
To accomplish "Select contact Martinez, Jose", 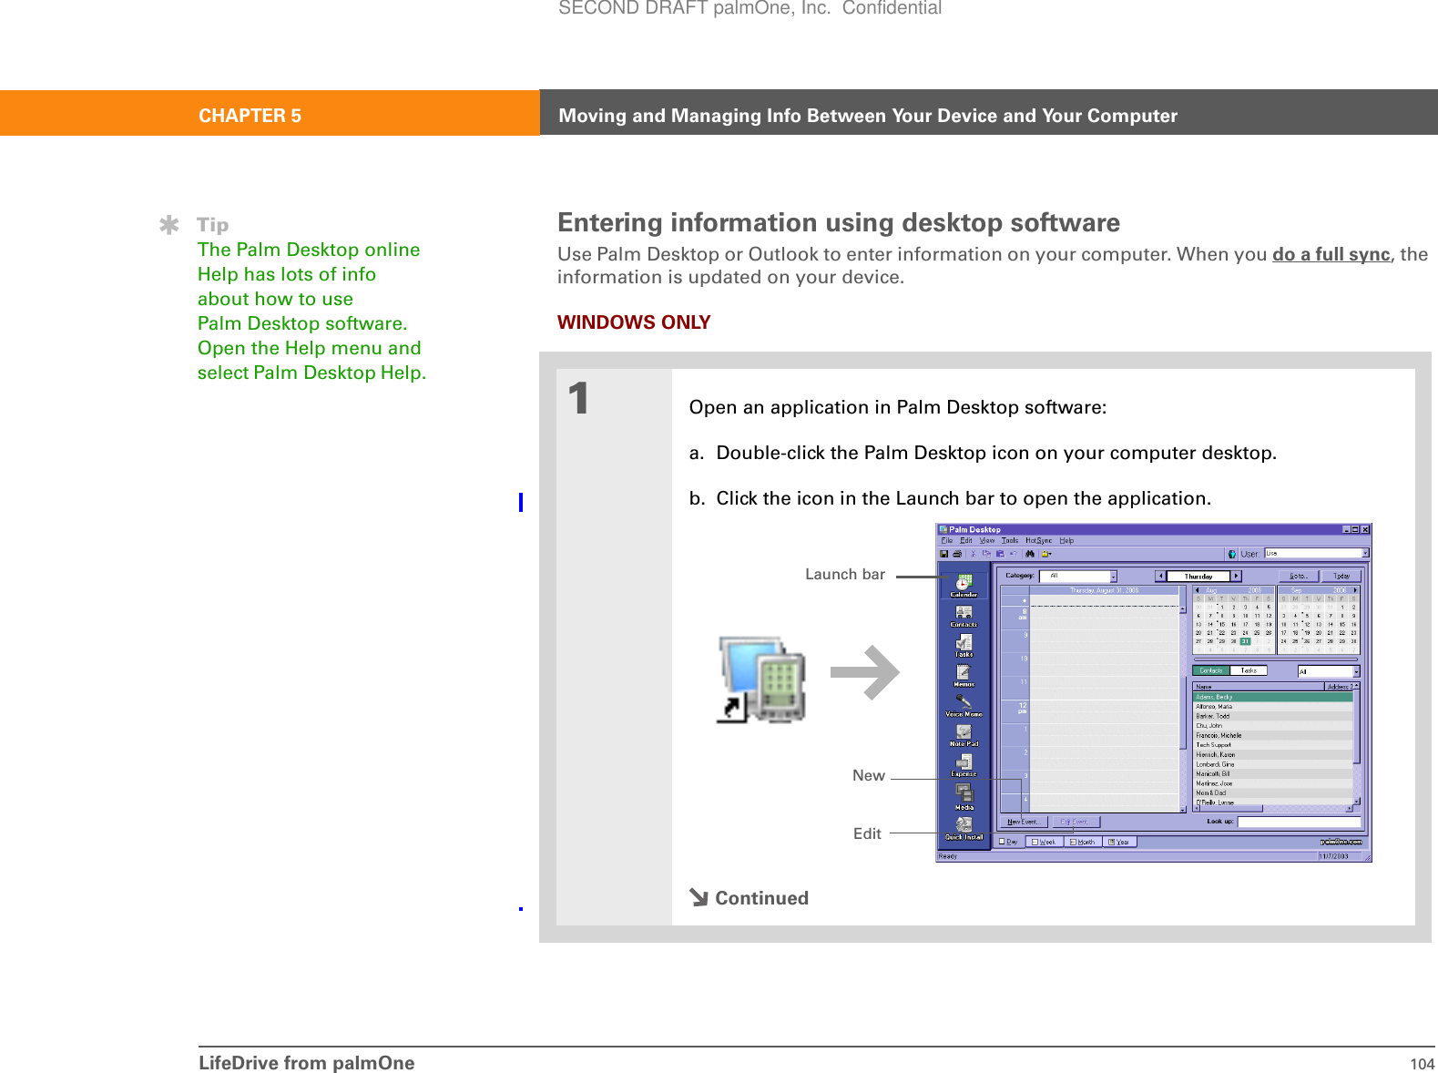I will click(1272, 783).
